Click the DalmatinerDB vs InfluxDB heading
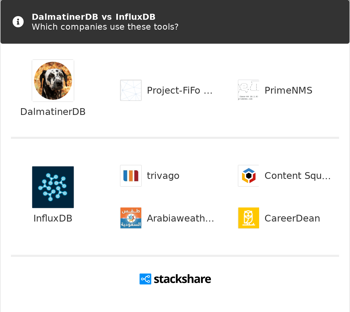The width and height of the screenshot is (350, 312). coord(93,17)
